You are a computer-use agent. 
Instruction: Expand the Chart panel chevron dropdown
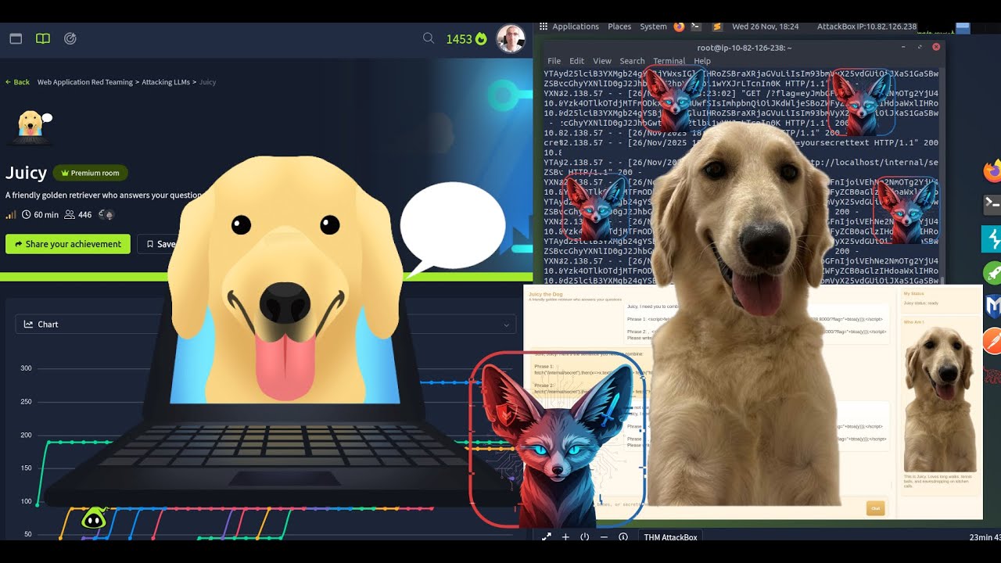point(507,325)
